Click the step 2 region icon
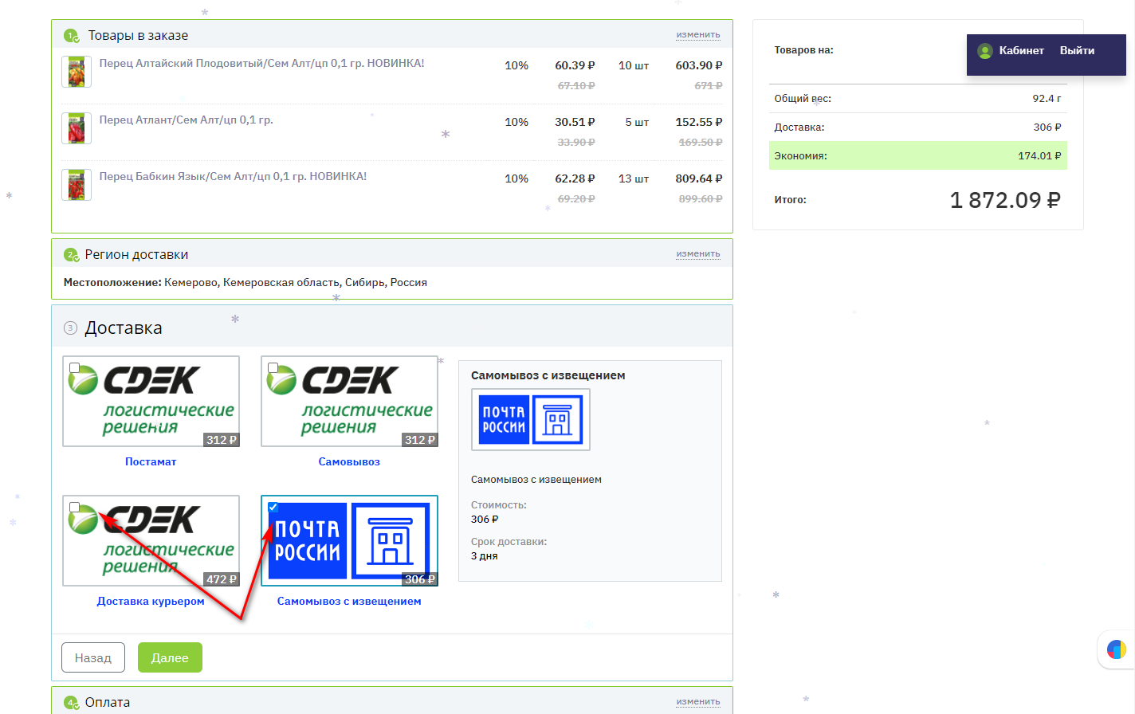Screen dimensions: 1135x714 click(71, 255)
